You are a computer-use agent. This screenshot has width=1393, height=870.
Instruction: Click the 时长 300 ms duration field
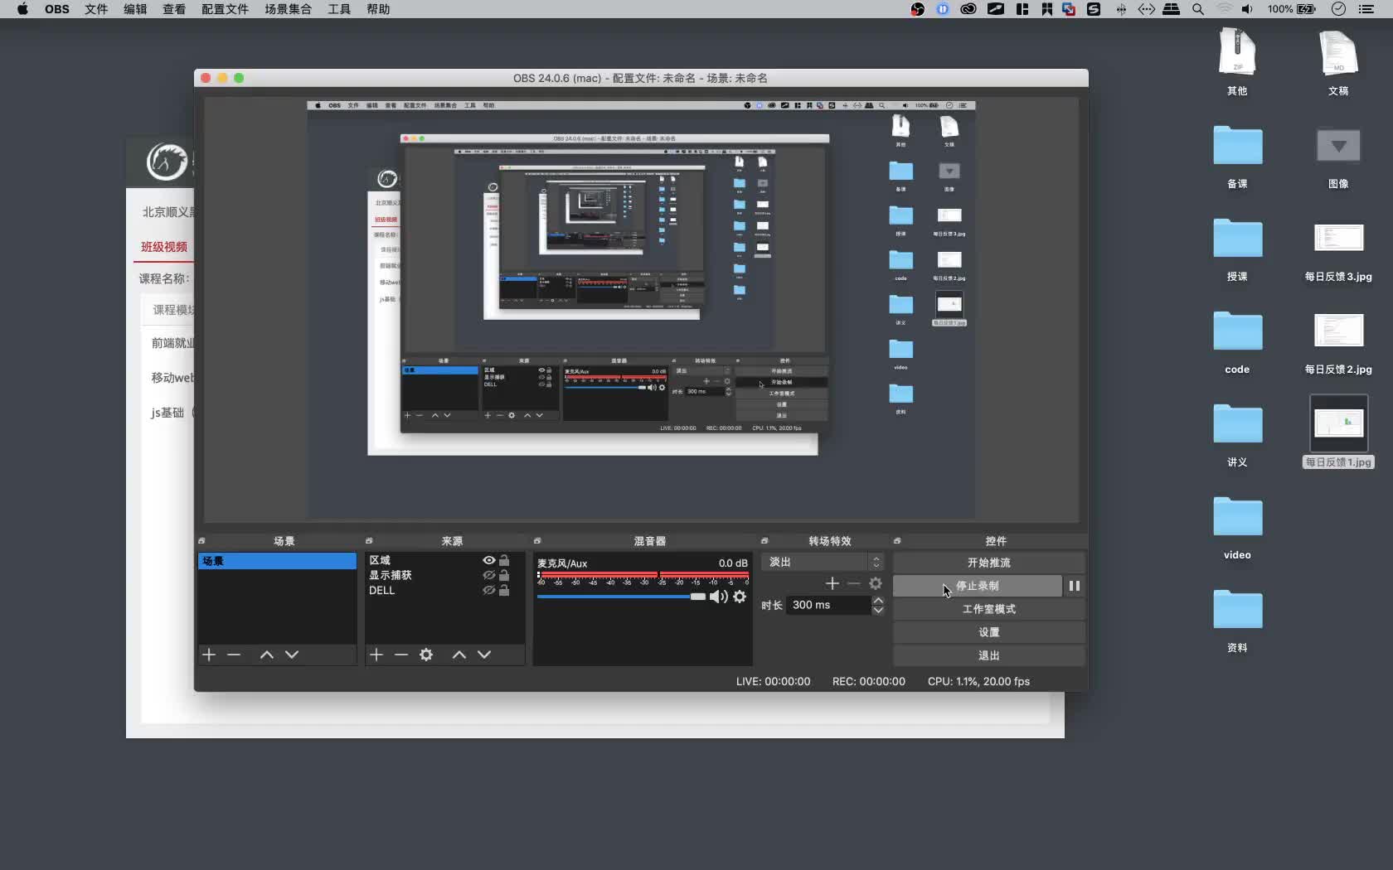point(828,605)
